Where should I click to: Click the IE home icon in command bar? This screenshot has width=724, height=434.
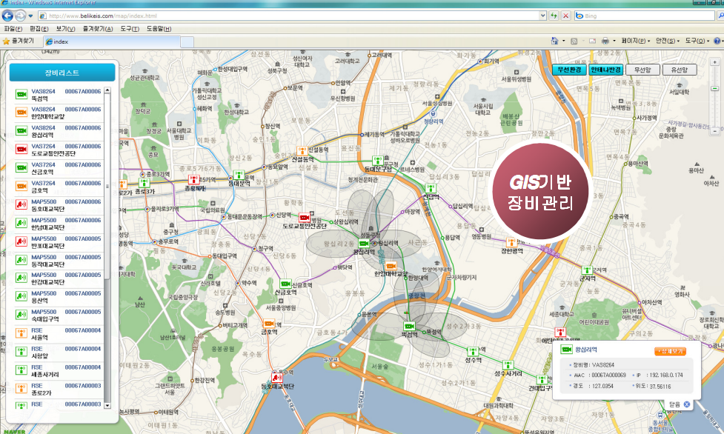tap(554, 41)
